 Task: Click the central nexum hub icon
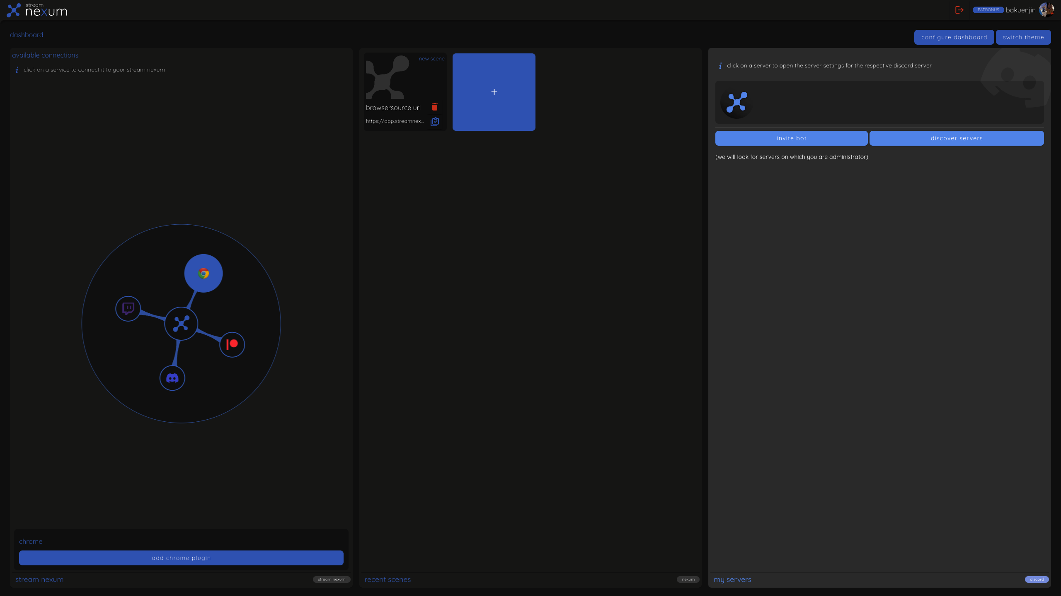click(181, 324)
